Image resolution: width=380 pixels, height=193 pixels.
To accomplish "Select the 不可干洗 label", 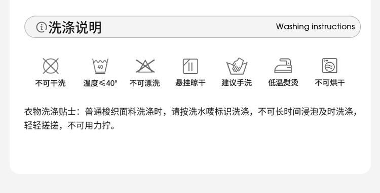I will (x=50, y=83).
